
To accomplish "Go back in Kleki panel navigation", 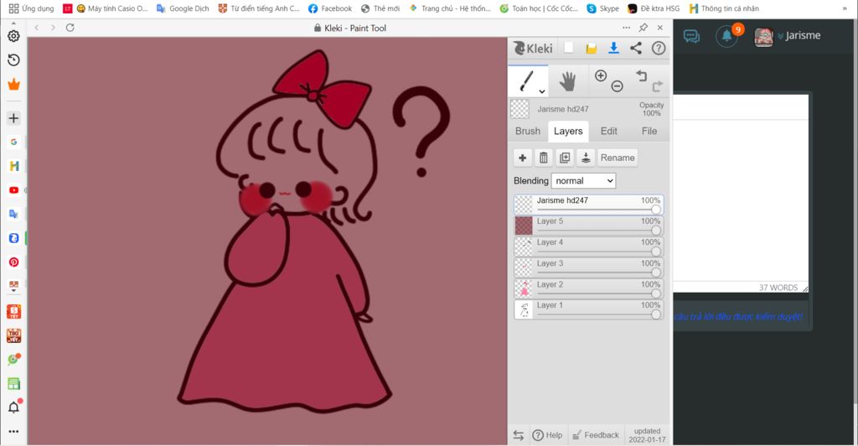I will pos(37,28).
